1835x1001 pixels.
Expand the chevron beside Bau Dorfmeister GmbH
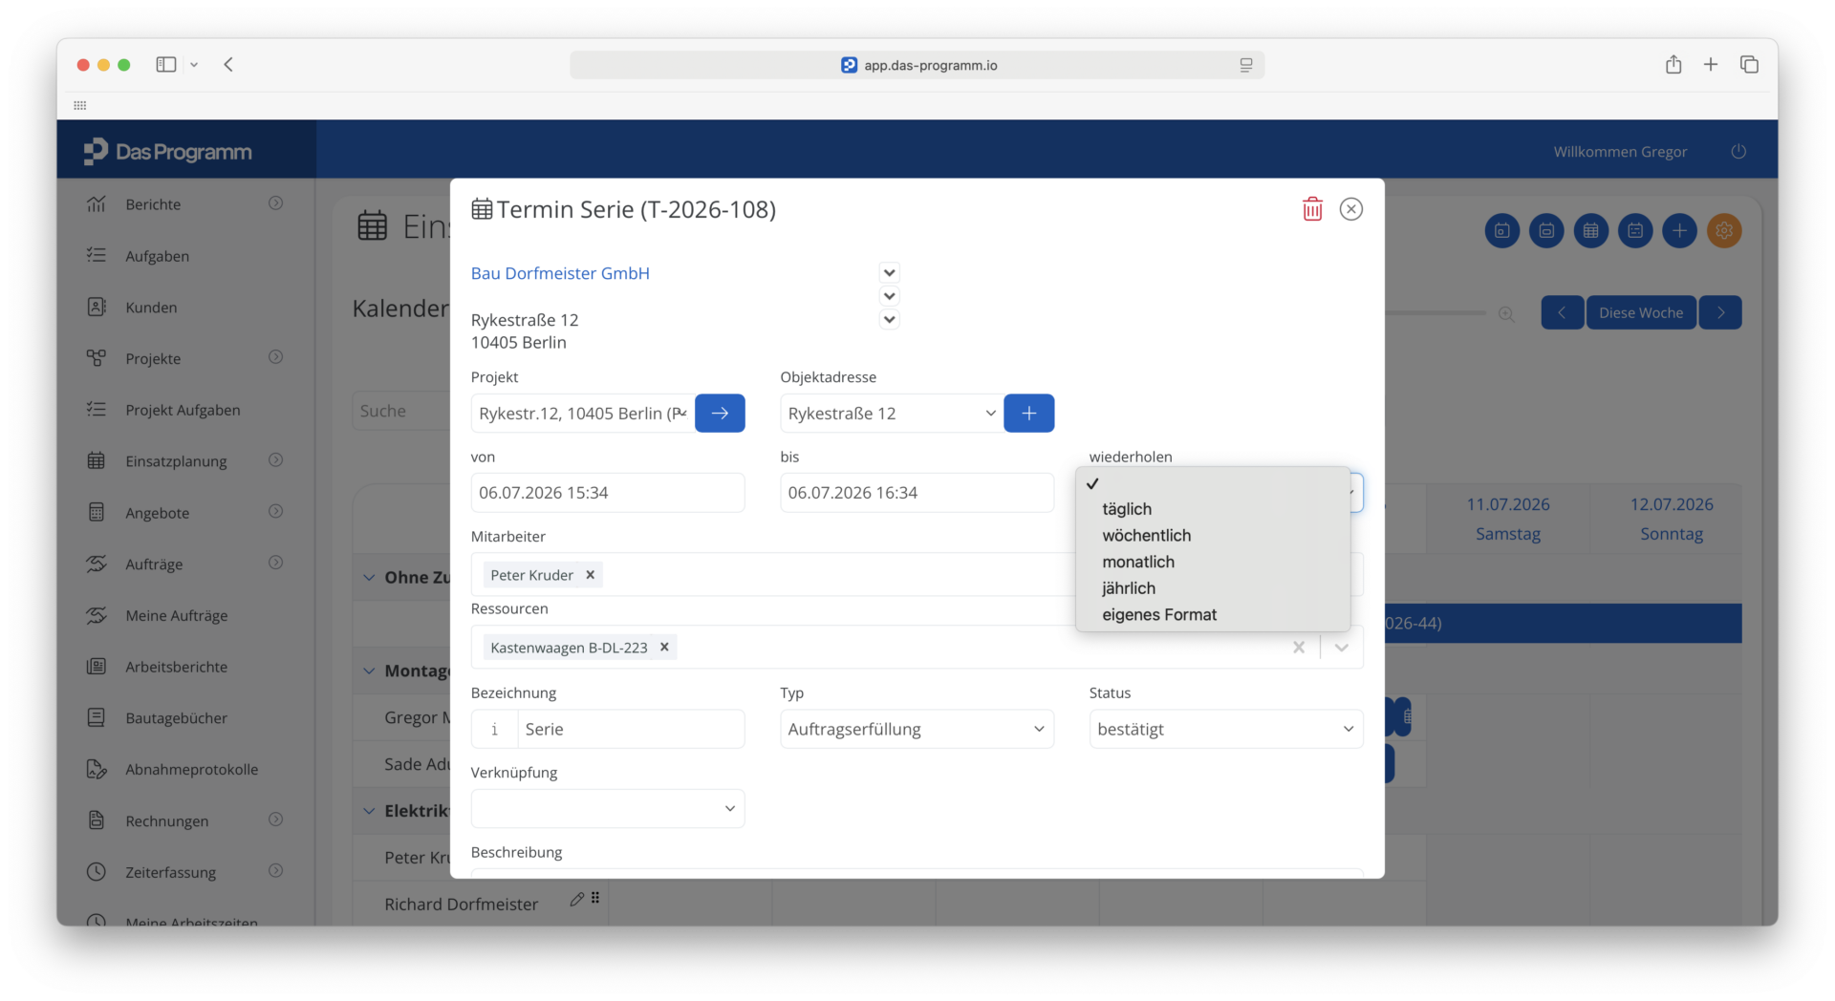889,273
